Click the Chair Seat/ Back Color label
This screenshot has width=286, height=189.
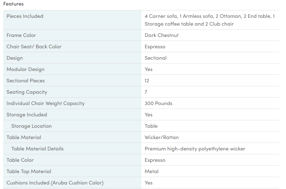coord(34,47)
